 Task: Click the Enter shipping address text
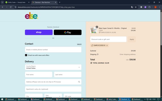coord(128,54)
